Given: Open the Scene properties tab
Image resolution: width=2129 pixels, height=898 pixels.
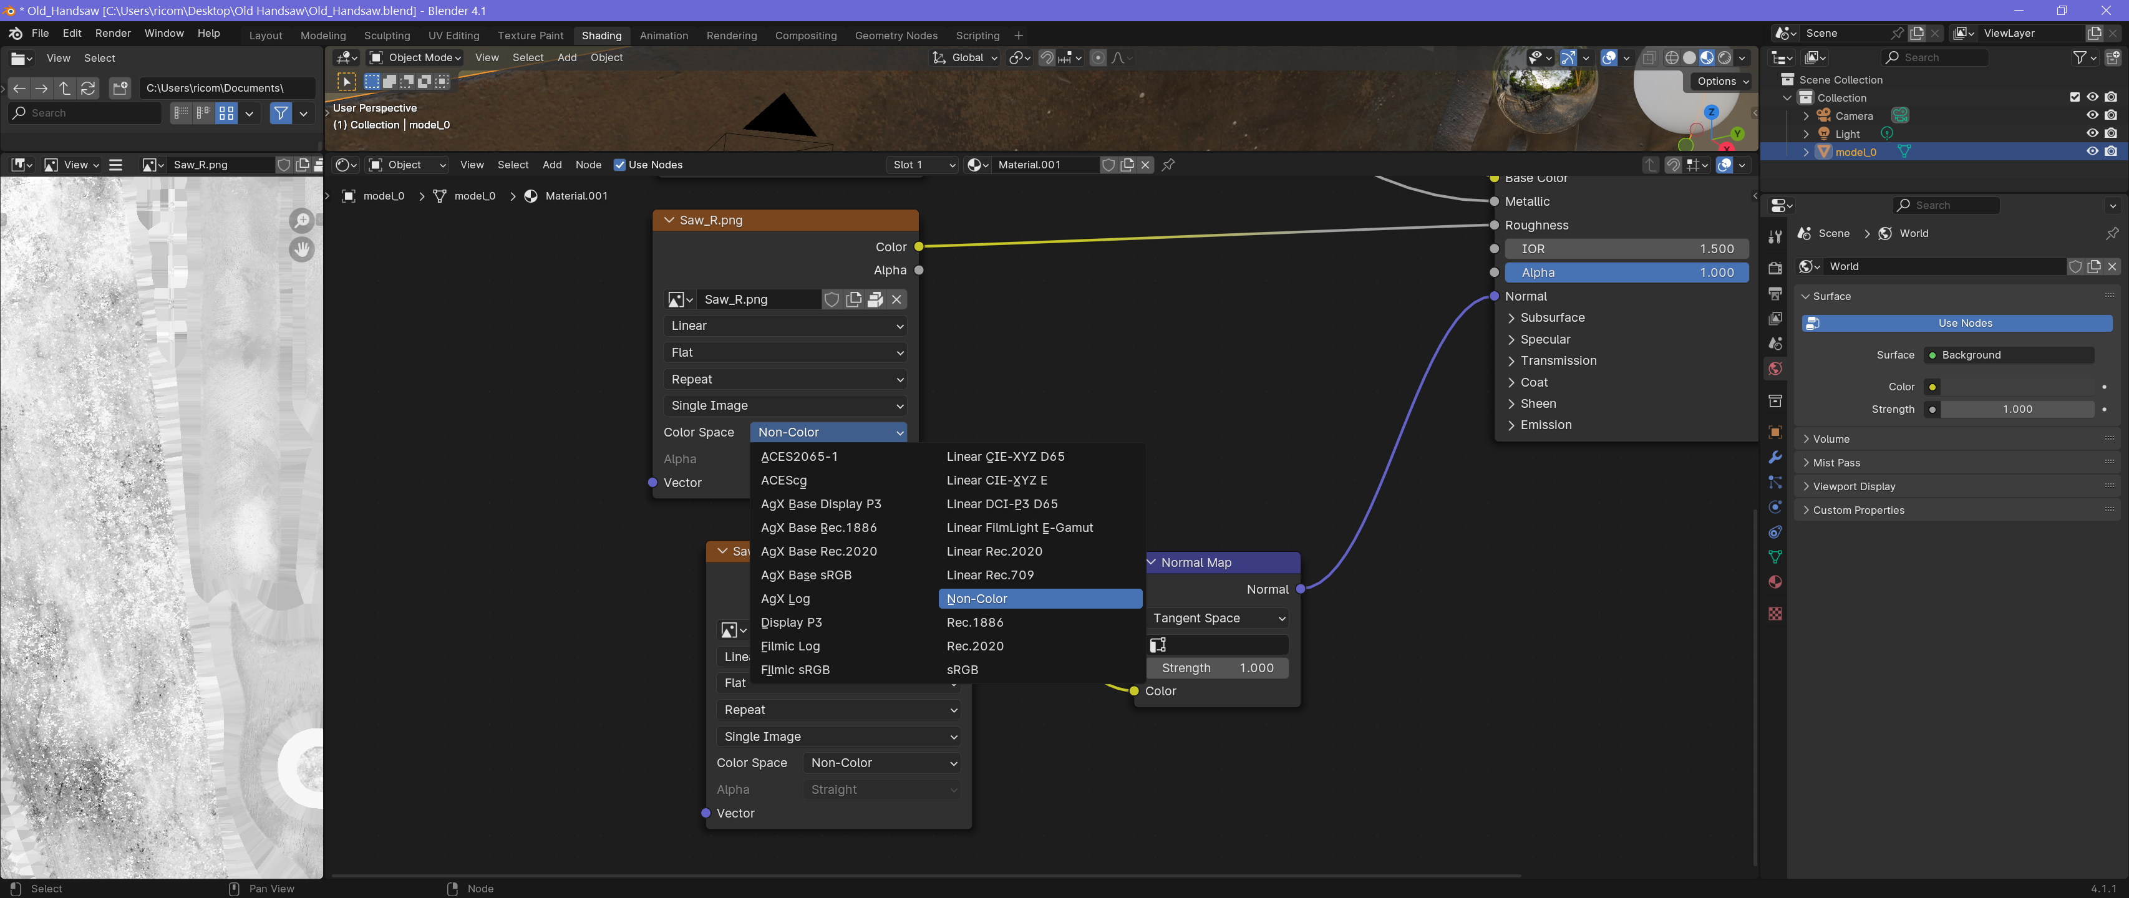Looking at the screenshot, I should tap(1775, 343).
